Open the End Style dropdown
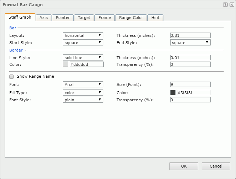The image size is (236, 179). 190,43
